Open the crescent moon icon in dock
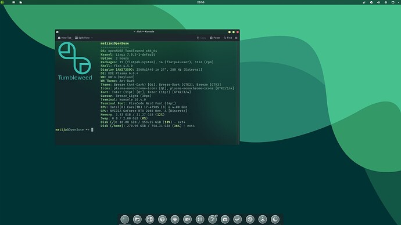 (275, 219)
